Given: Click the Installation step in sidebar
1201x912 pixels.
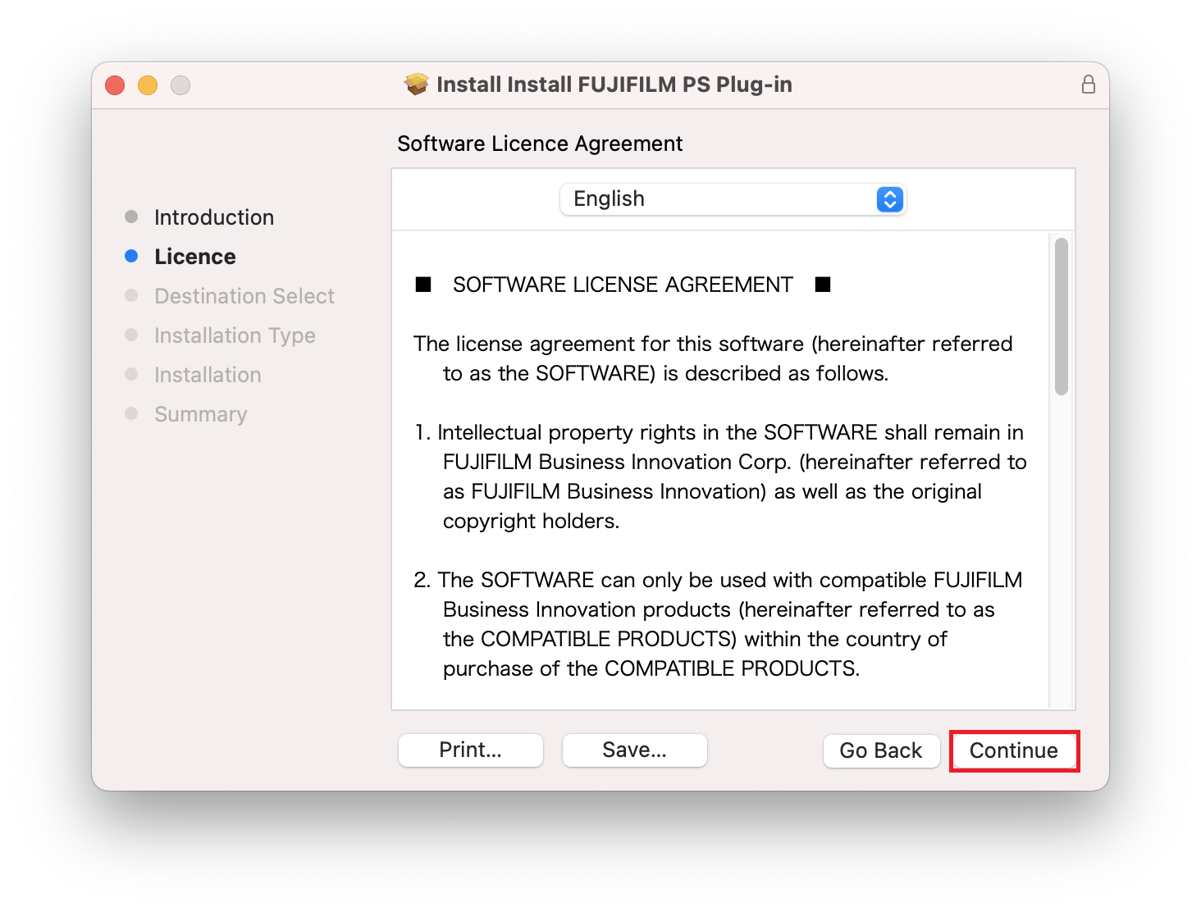Looking at the screenshot, I should pos(208,375).
